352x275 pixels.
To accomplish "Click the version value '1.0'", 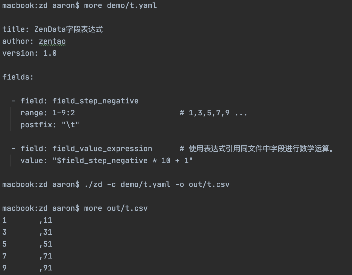I will pos(50,53).
